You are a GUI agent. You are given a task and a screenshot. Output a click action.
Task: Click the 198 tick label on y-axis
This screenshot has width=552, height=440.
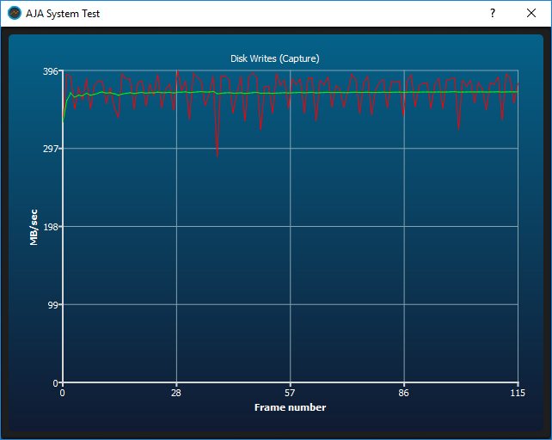coord(50,227)
